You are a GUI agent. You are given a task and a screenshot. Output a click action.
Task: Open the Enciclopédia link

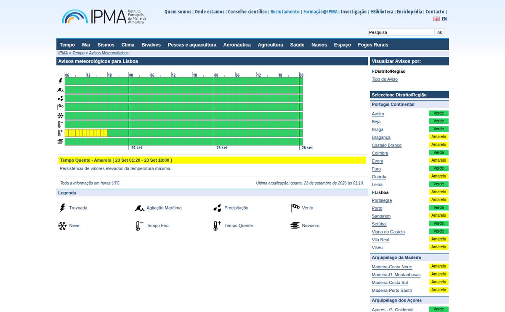(x=409, y=12)
